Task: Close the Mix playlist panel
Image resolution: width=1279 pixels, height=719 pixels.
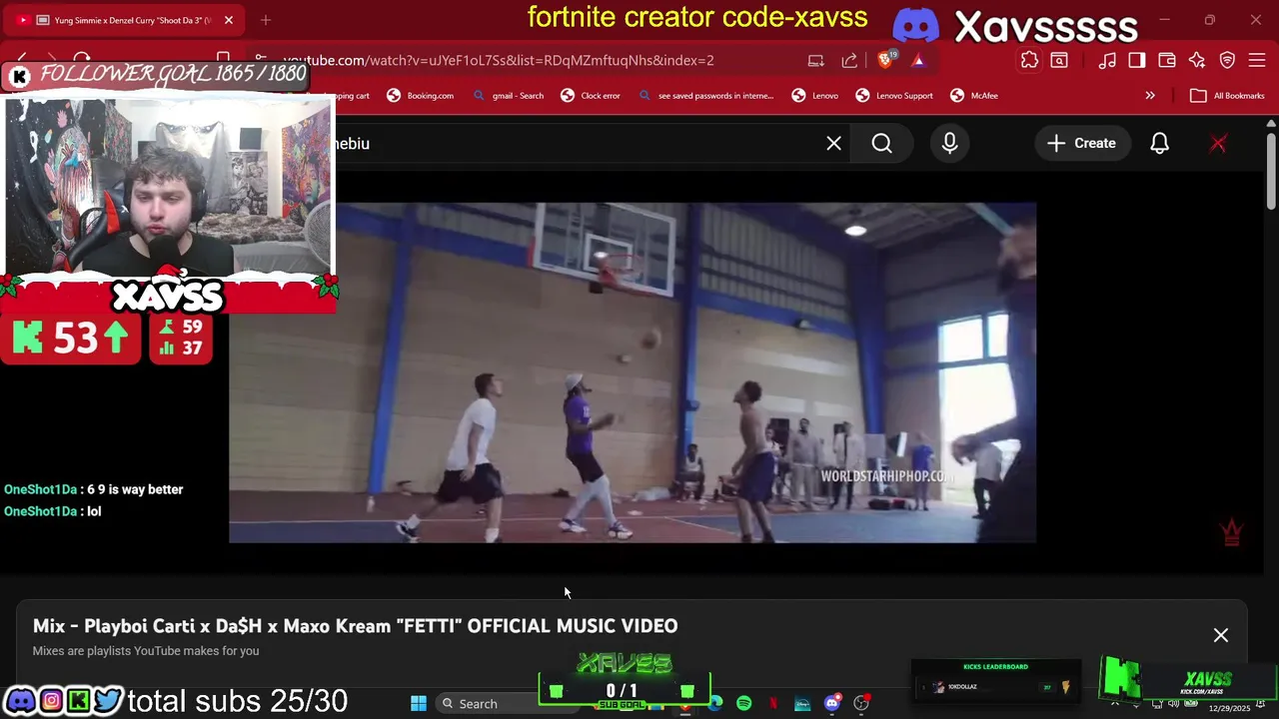Action: (1220, 635)
